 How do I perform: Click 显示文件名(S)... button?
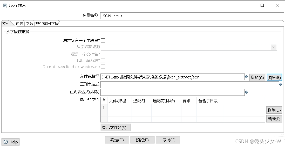[x=116, y=127]
